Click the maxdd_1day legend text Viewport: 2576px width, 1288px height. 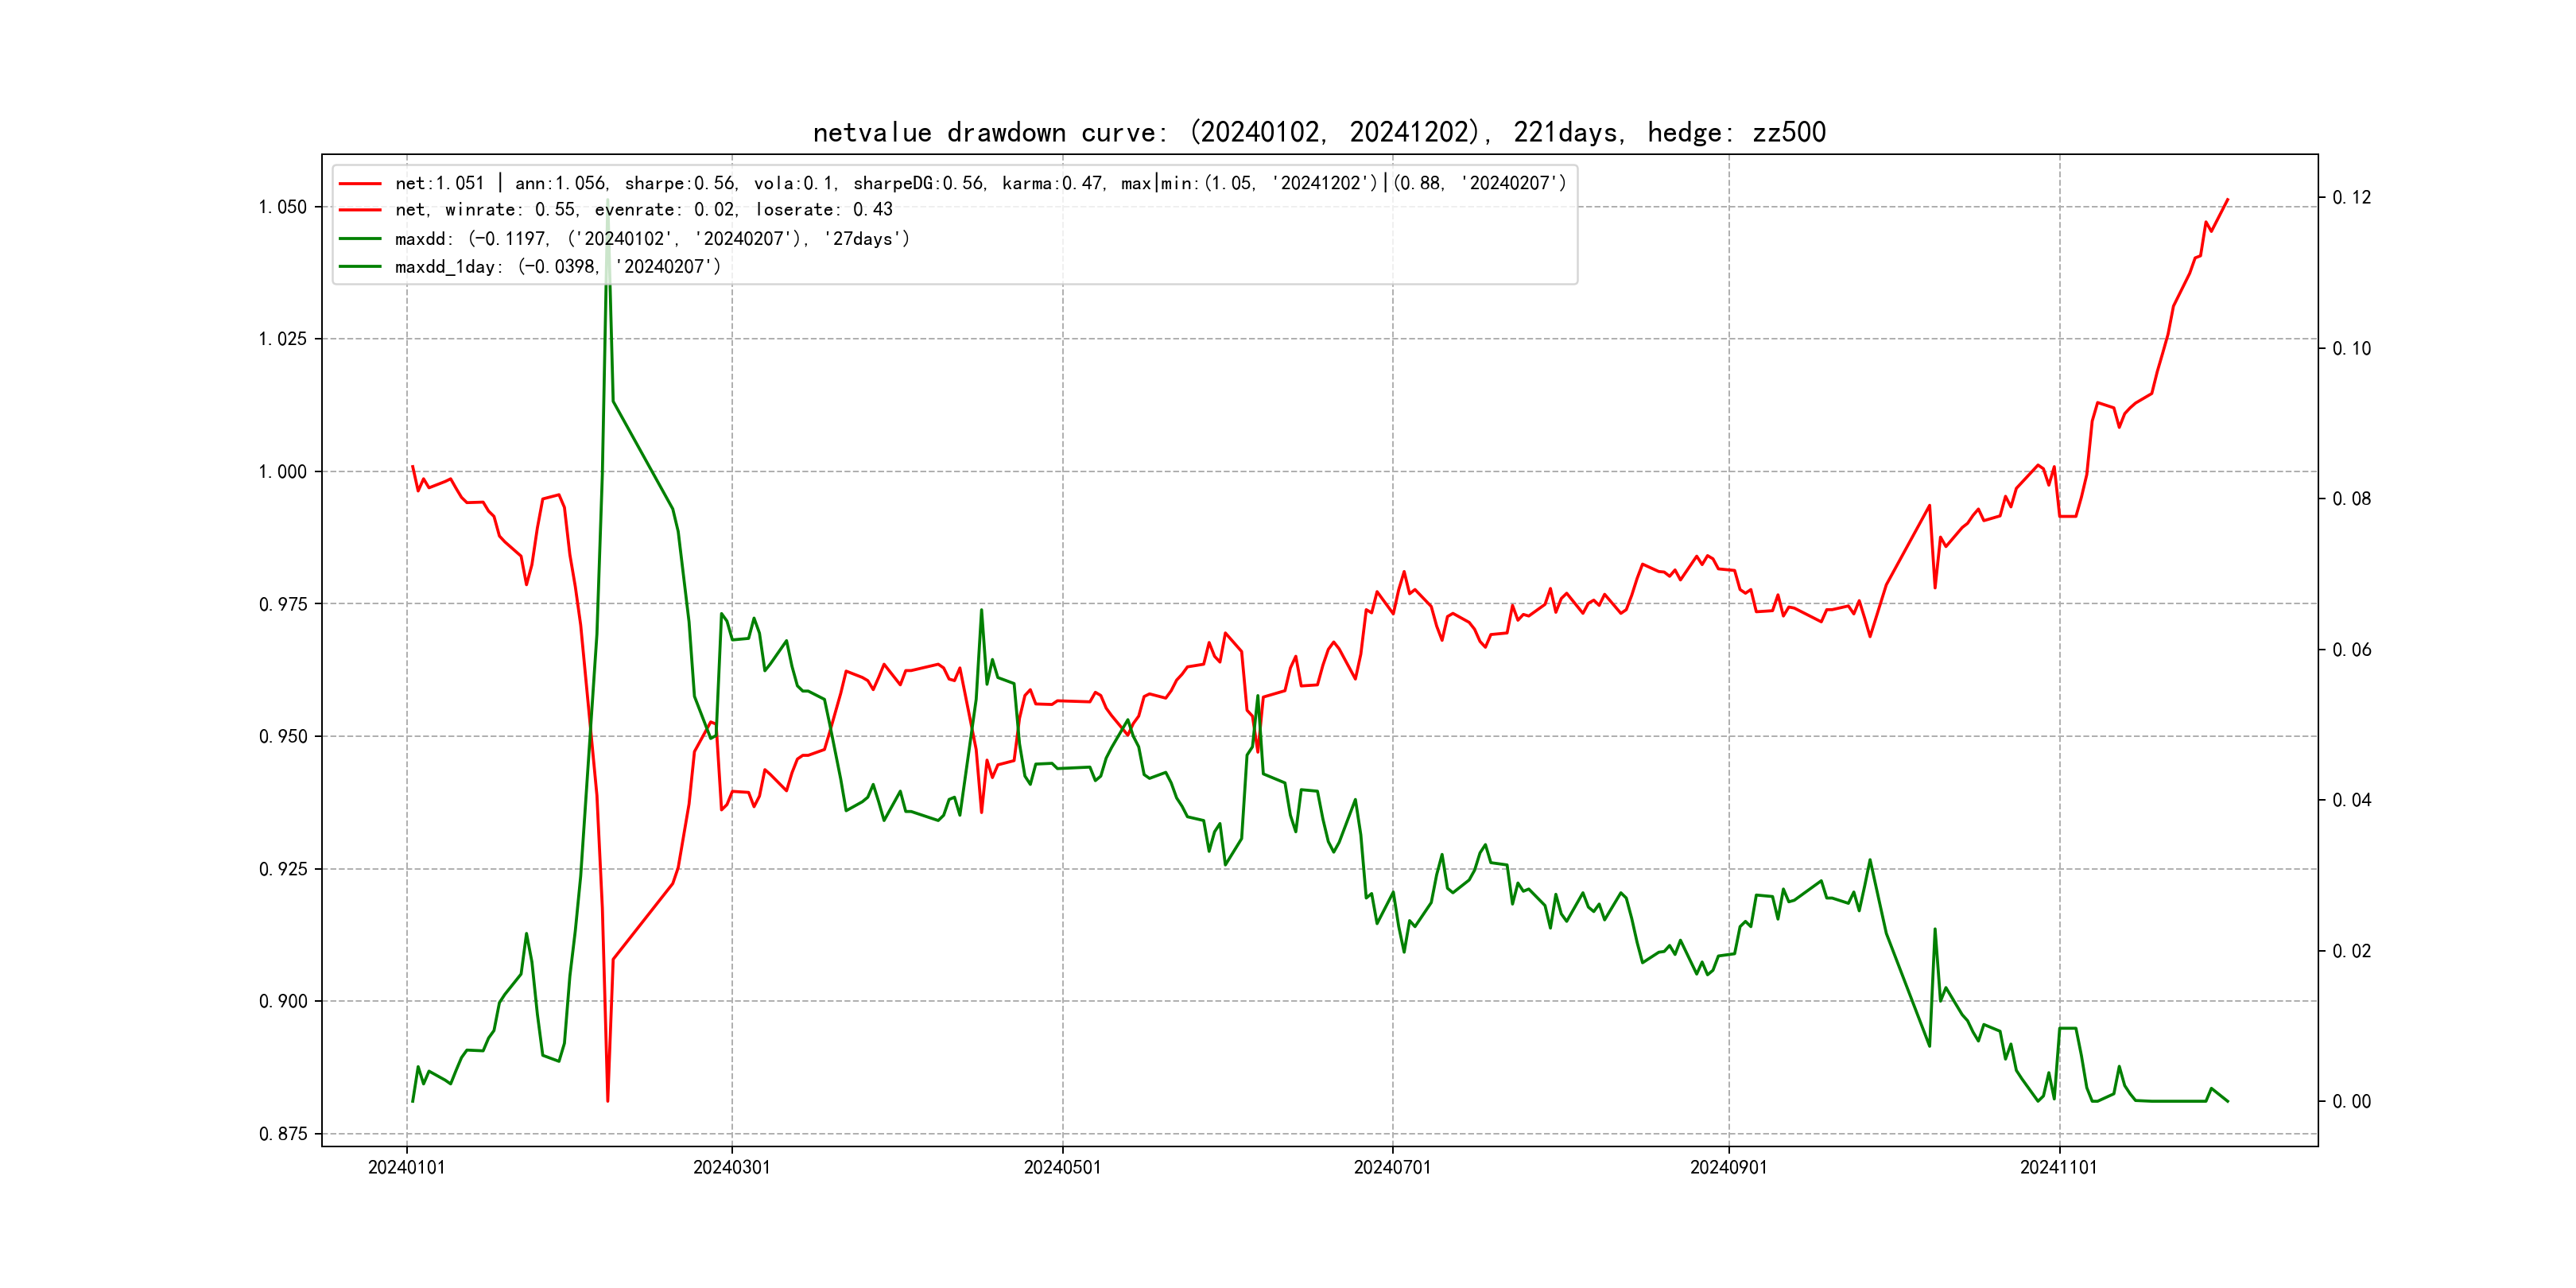557,267
